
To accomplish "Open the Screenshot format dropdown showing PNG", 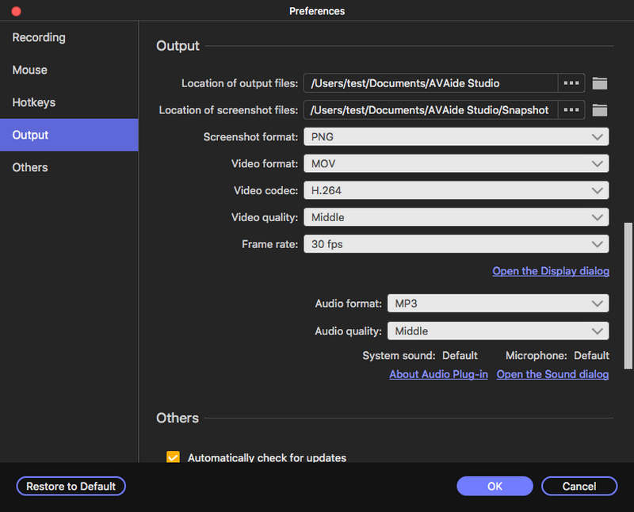I will 456,136.
